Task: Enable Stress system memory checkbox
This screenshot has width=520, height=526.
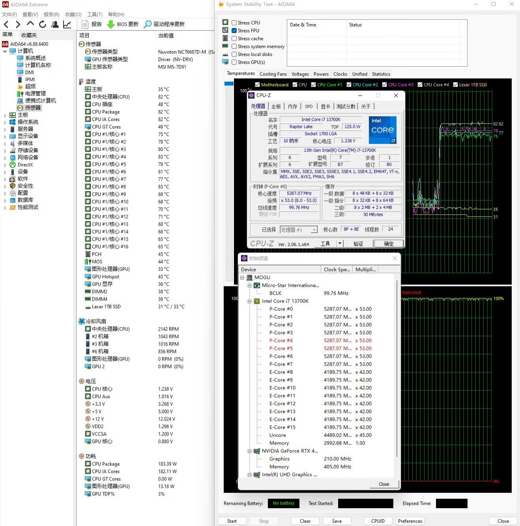Action: click(234, 46)
